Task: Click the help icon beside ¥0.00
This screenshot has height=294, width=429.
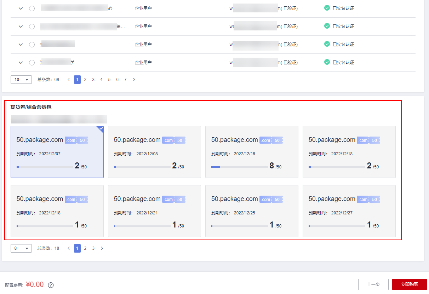Action: point(51,285)
